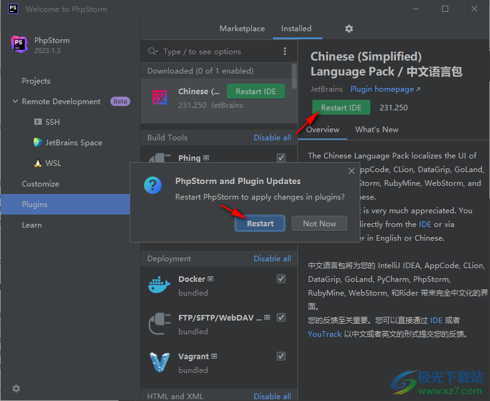This screenshot has height=401, width=490.
Task: Click the plugin list scrollbar
Action: 294,76
